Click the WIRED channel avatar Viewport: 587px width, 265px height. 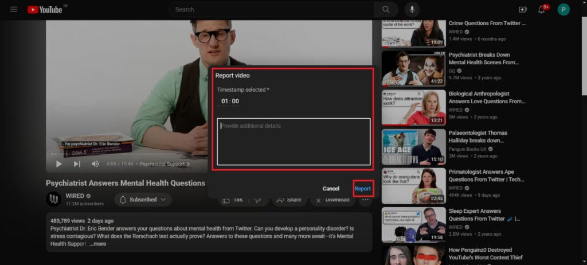point(53,199)
